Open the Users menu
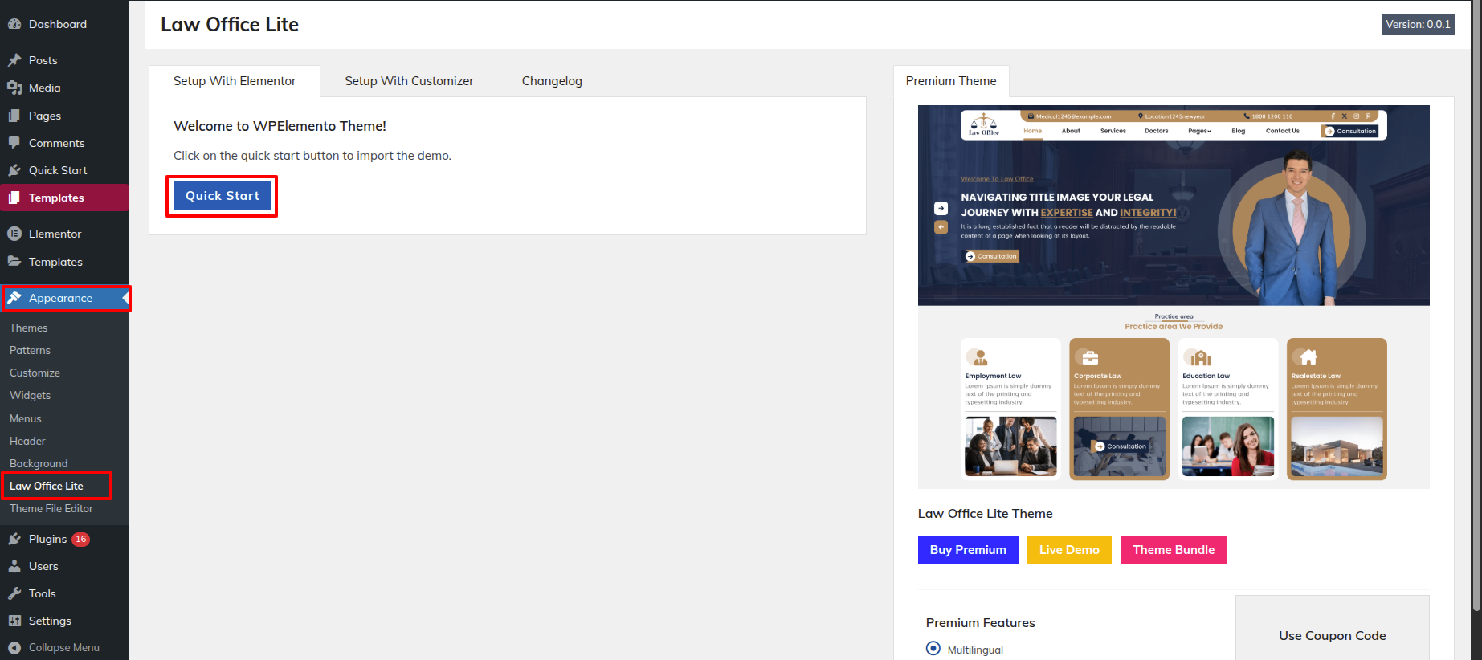Screen dimensions: 1482x660 pyautogui.click(x=64, y=566)
